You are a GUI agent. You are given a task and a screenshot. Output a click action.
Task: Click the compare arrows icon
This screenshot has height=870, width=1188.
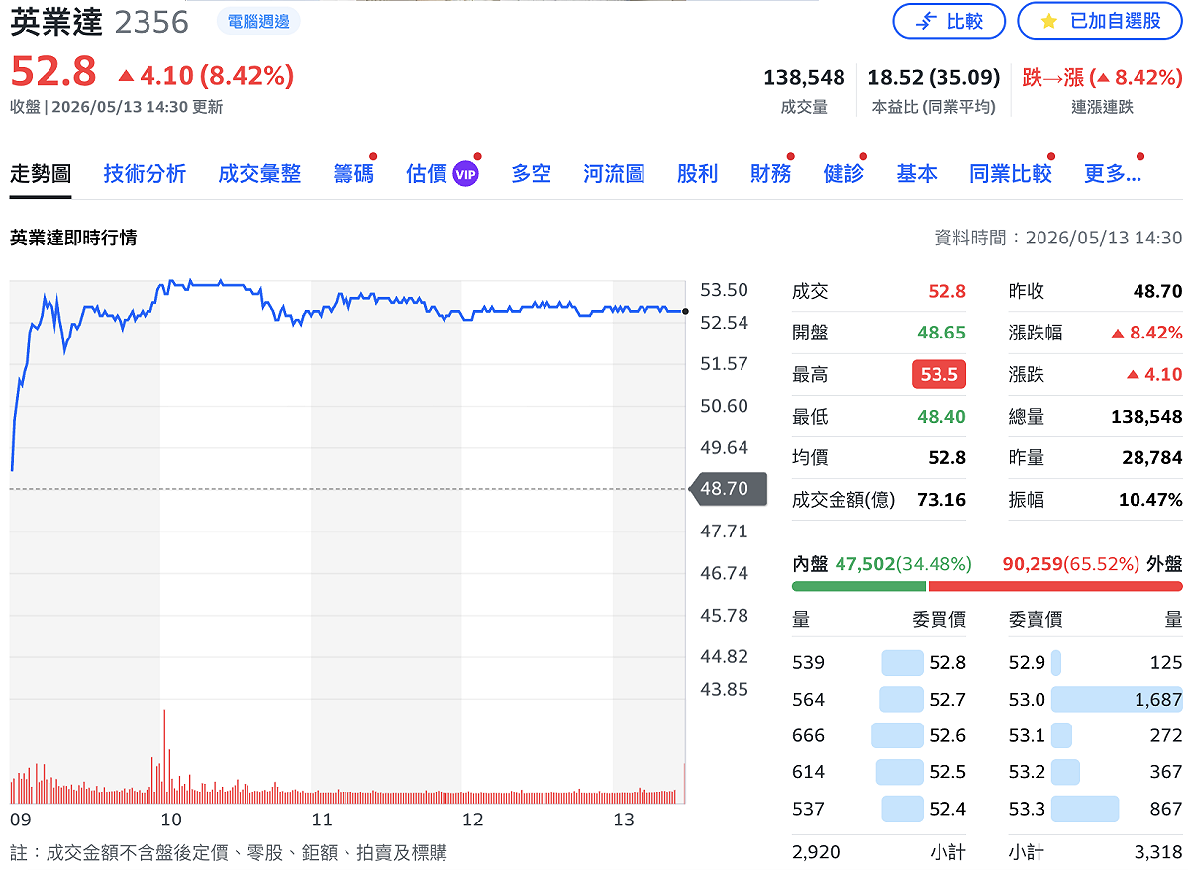point(926,21)
